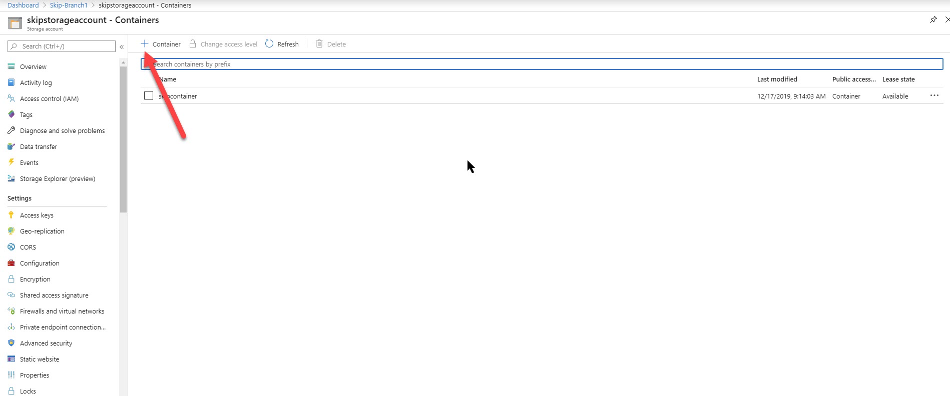Click the sidebar vertical scrollbar thumb
The height and width of the screenshot is (396, 950).
(x=123, y=139)
